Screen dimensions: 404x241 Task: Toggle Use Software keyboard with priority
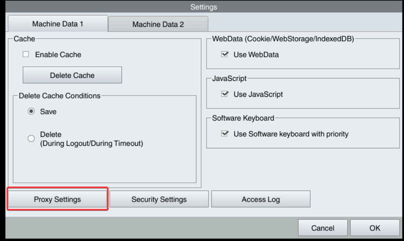[x=224, y=134]
